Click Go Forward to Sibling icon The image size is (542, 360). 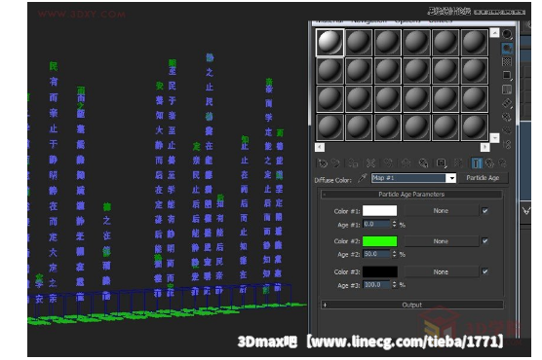coord(503,162)
